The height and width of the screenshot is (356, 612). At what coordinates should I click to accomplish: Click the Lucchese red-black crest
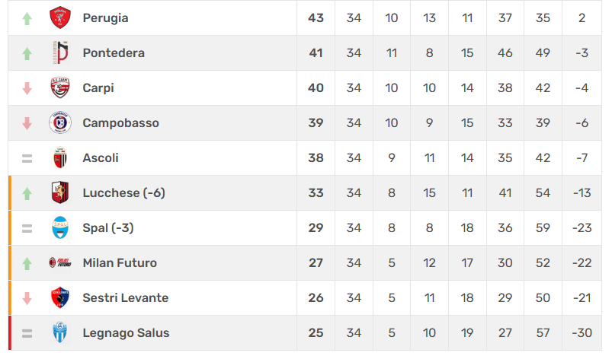pos(60,192)
